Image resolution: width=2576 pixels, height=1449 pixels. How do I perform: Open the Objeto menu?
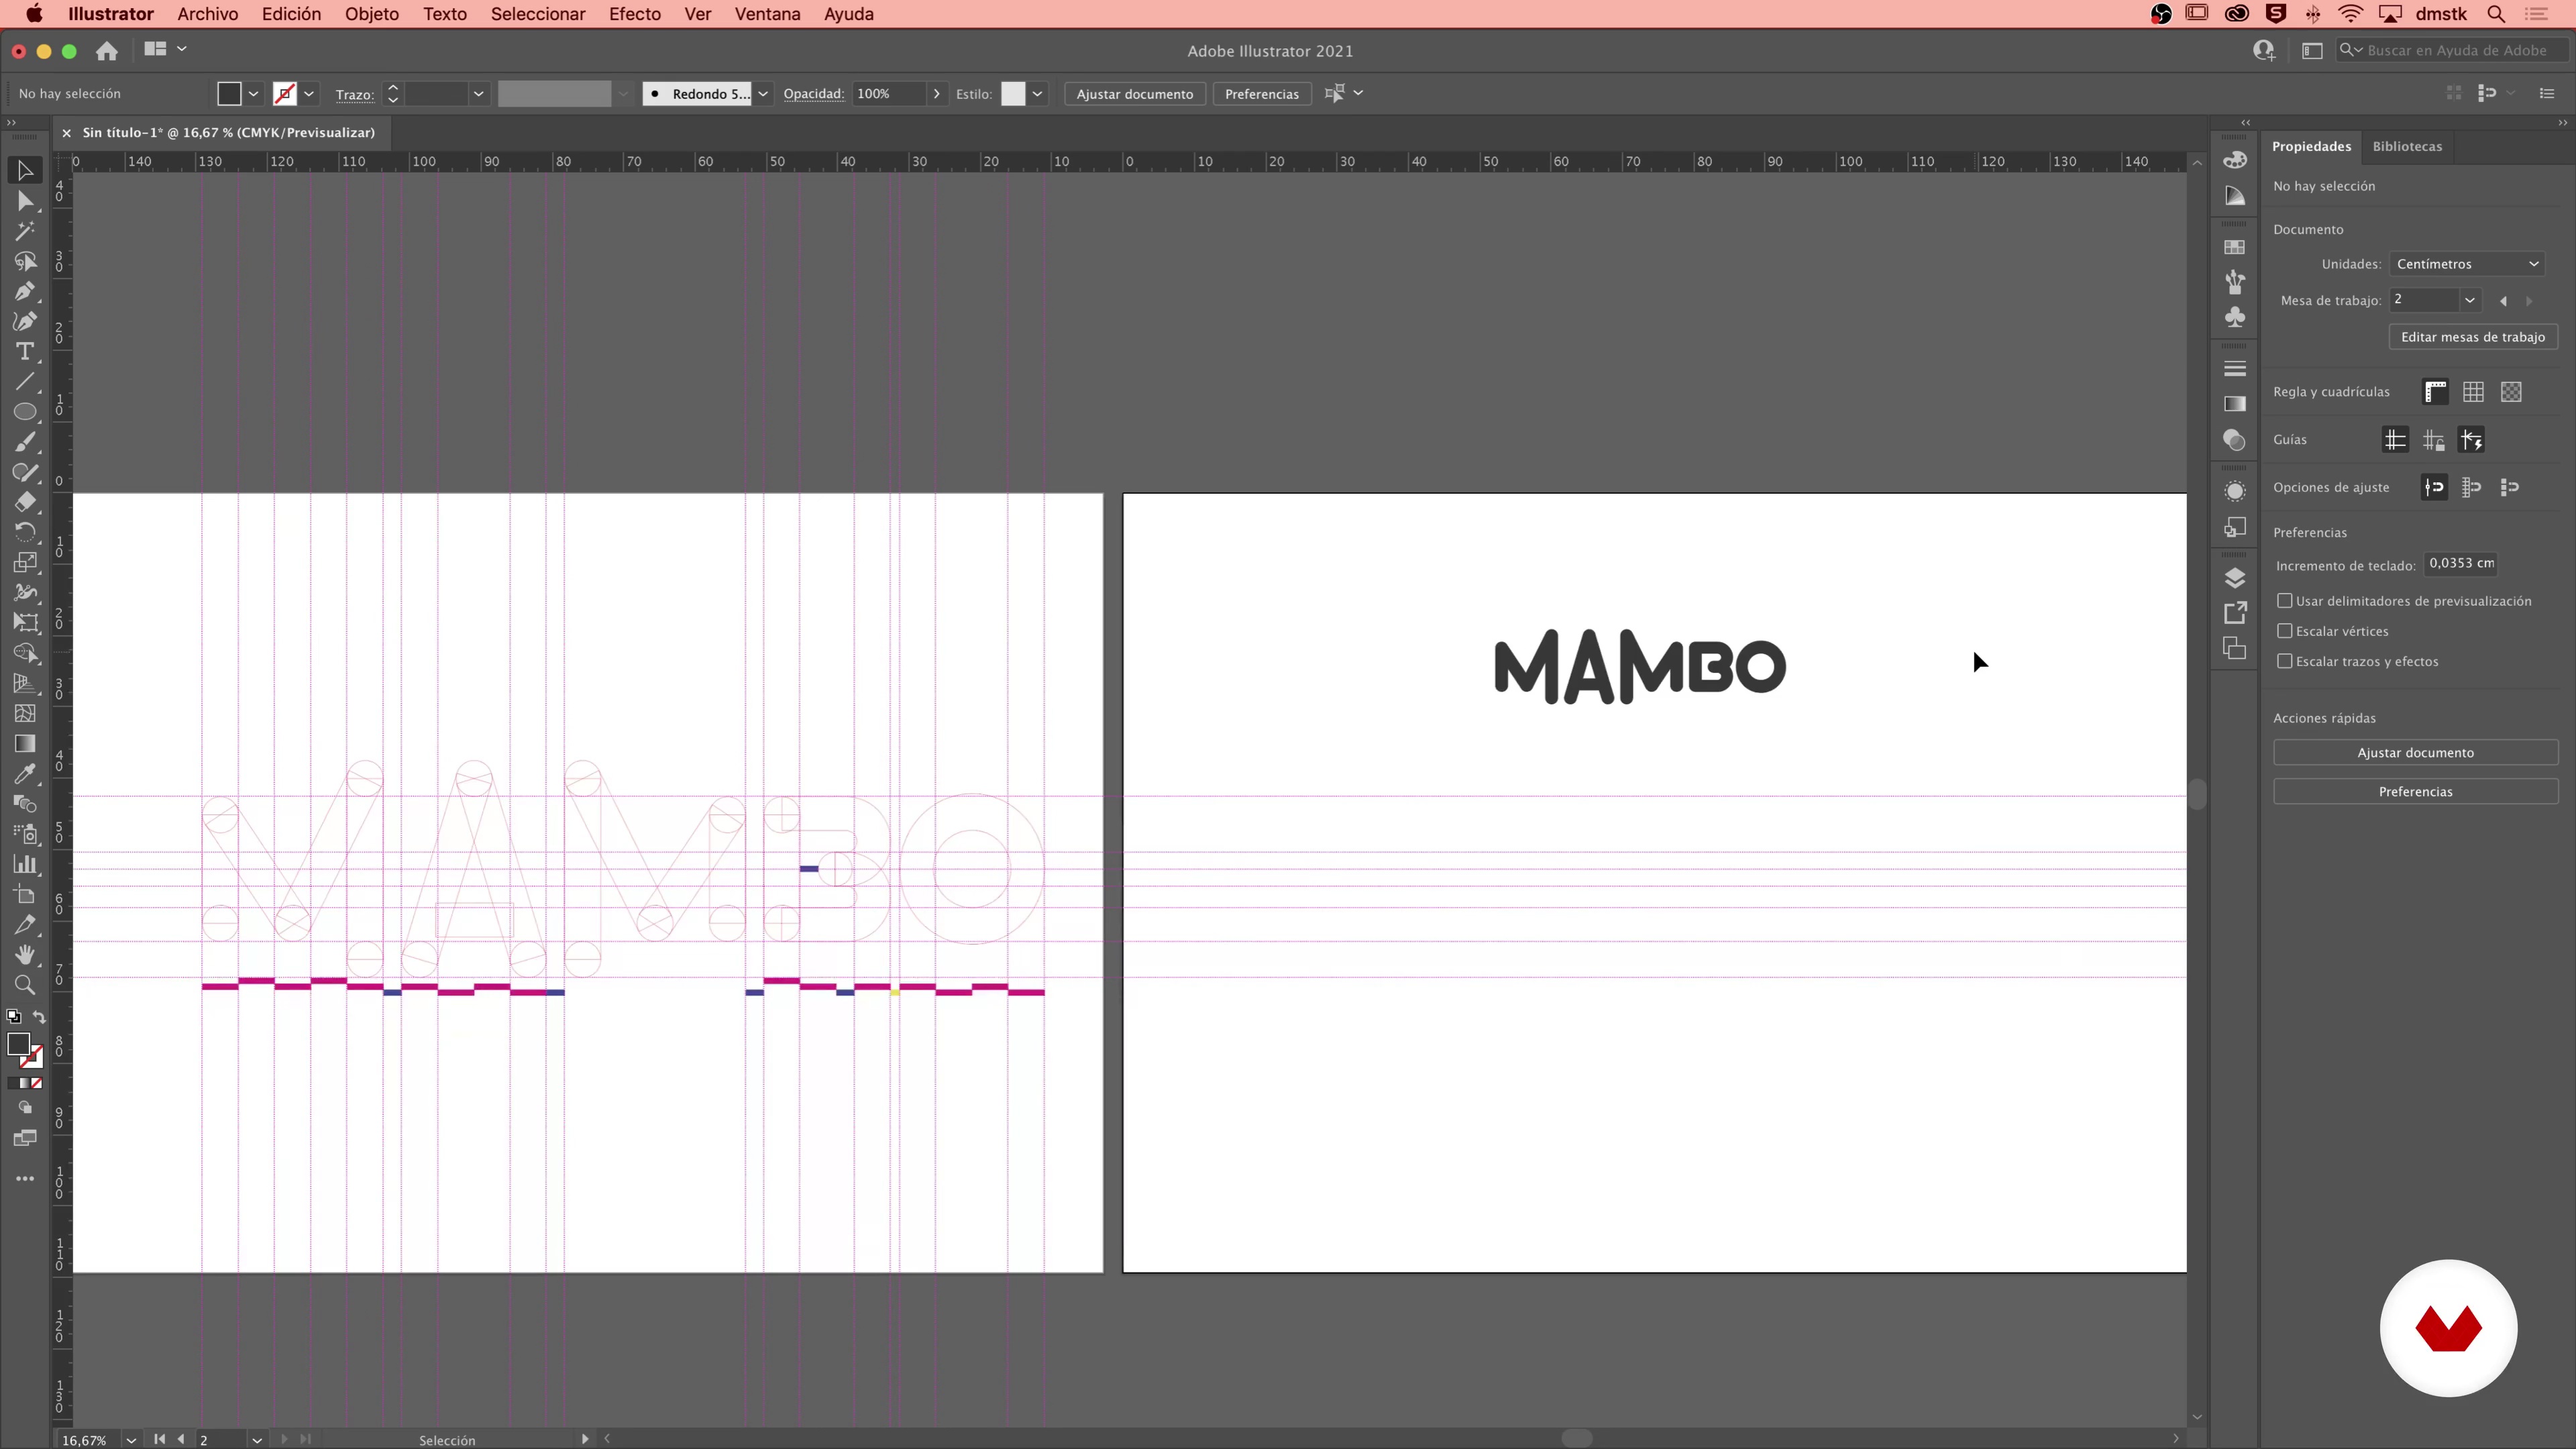(x=372, y=14)
